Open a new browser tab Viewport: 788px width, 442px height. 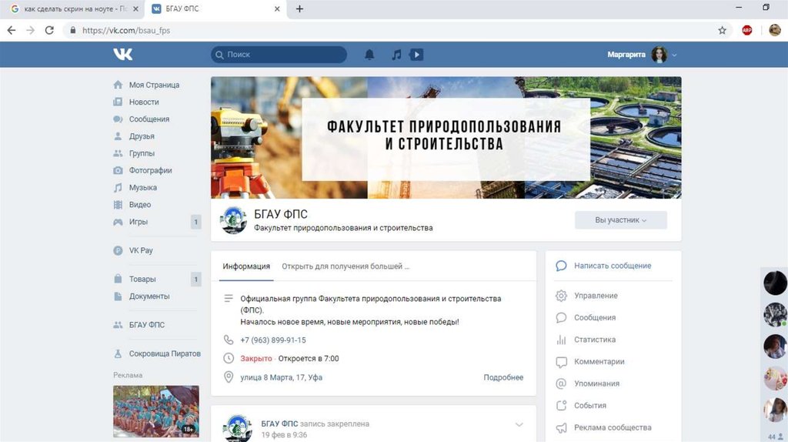pos(299,9)
